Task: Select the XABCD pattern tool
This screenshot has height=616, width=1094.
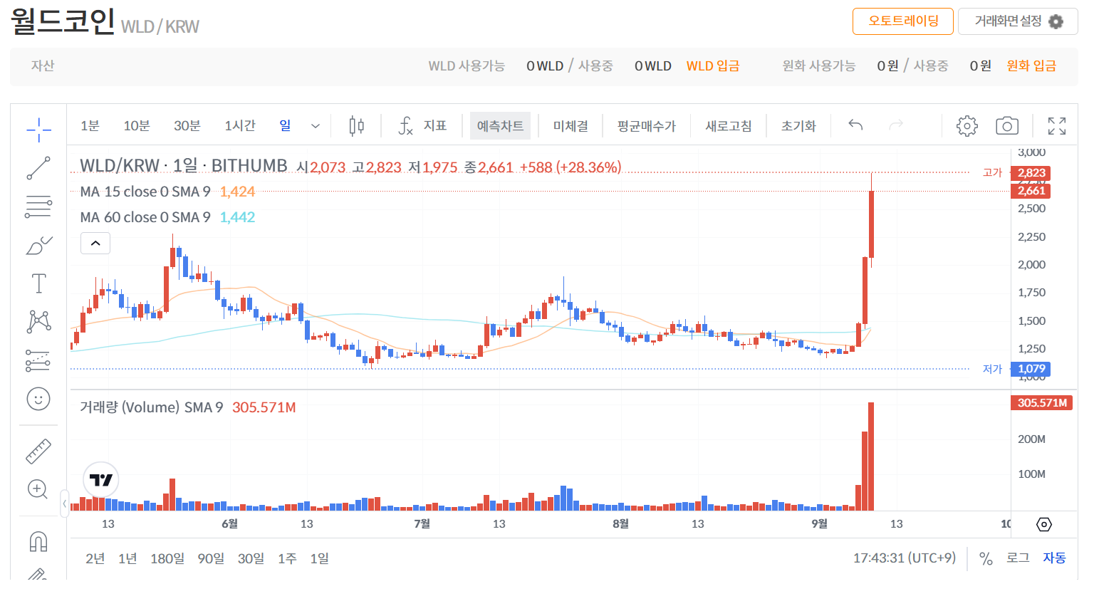Action: pyautogui.click(x=38, y=320)
